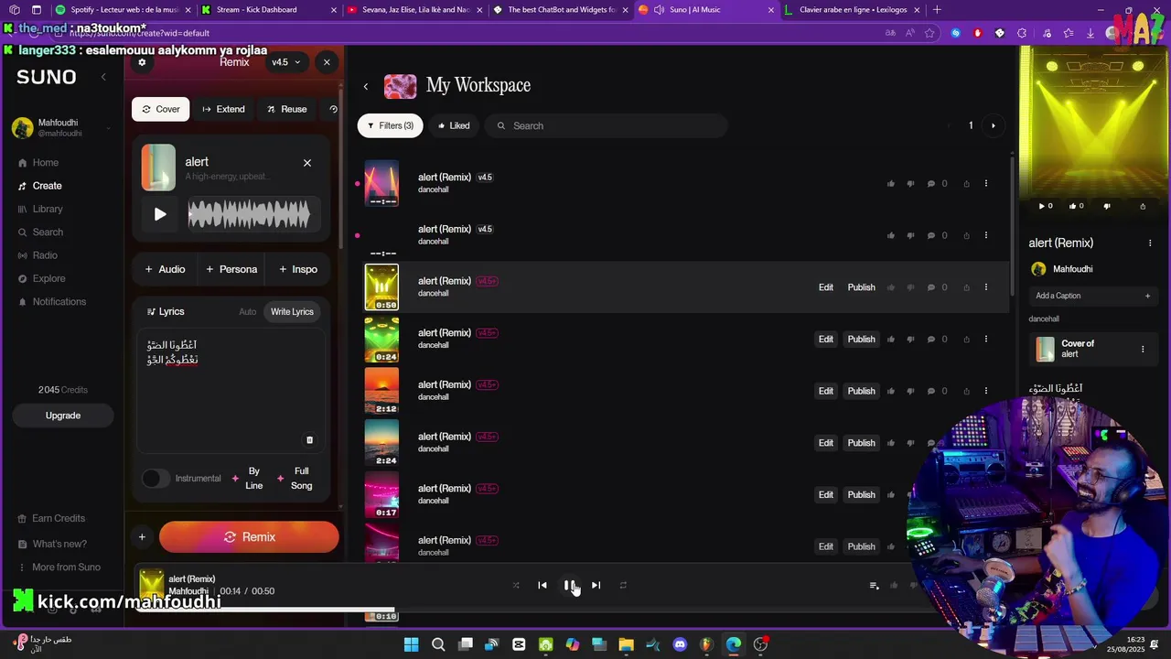Image resolution: width=1171 pixels, height=659 pixels.
Task: Dislike the song in the detail panel
Action: click(1108, 206)
